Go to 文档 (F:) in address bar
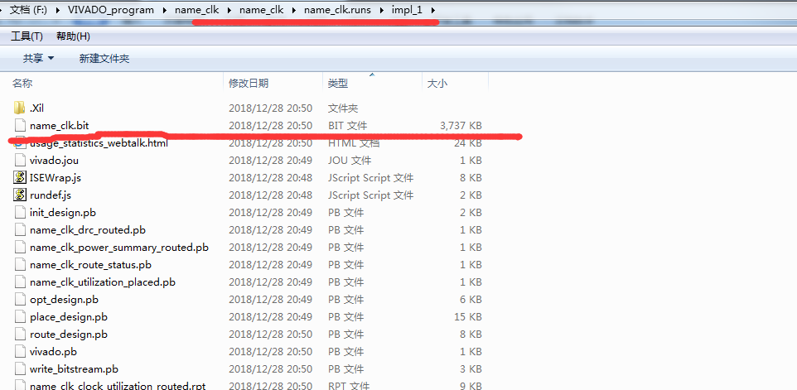Viewport: 797px width, 390px height. [28, 10]
